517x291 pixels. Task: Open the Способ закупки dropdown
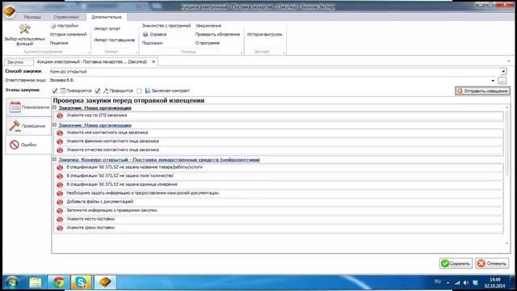(503, 71)
